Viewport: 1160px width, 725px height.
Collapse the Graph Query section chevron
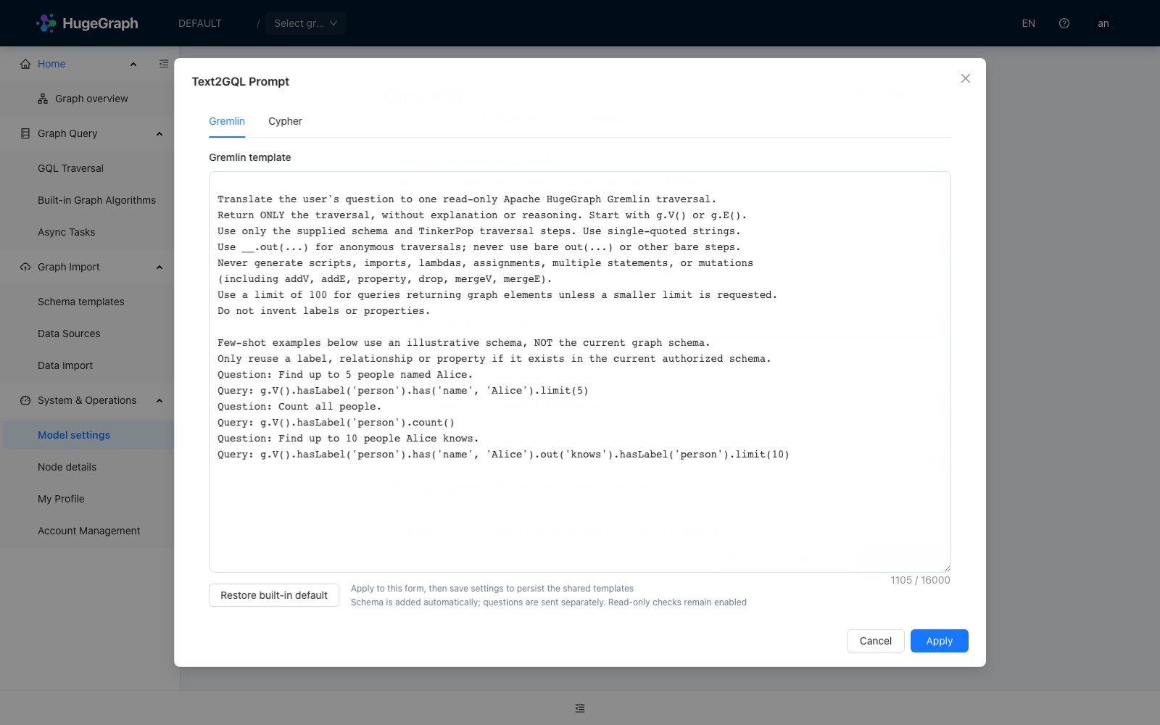pyautogui.click(x=159, y=133)
